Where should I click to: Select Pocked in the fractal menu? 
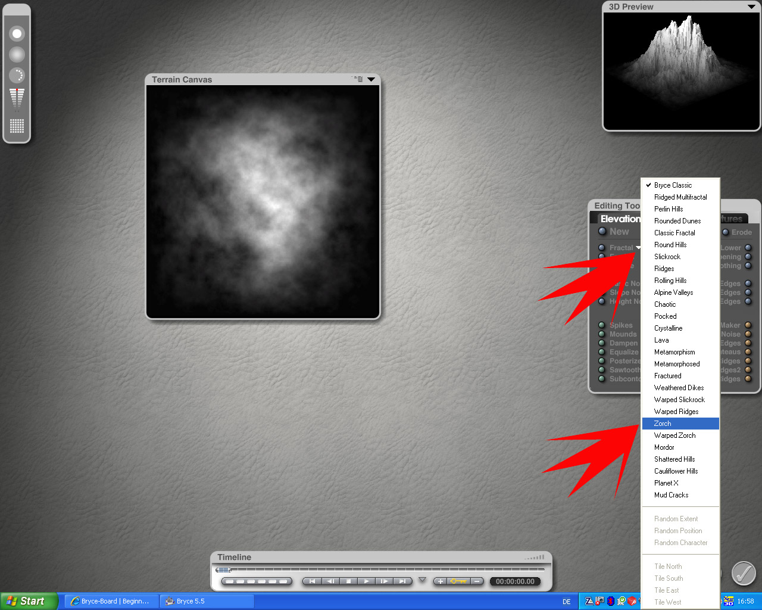[x=680, y=316]
